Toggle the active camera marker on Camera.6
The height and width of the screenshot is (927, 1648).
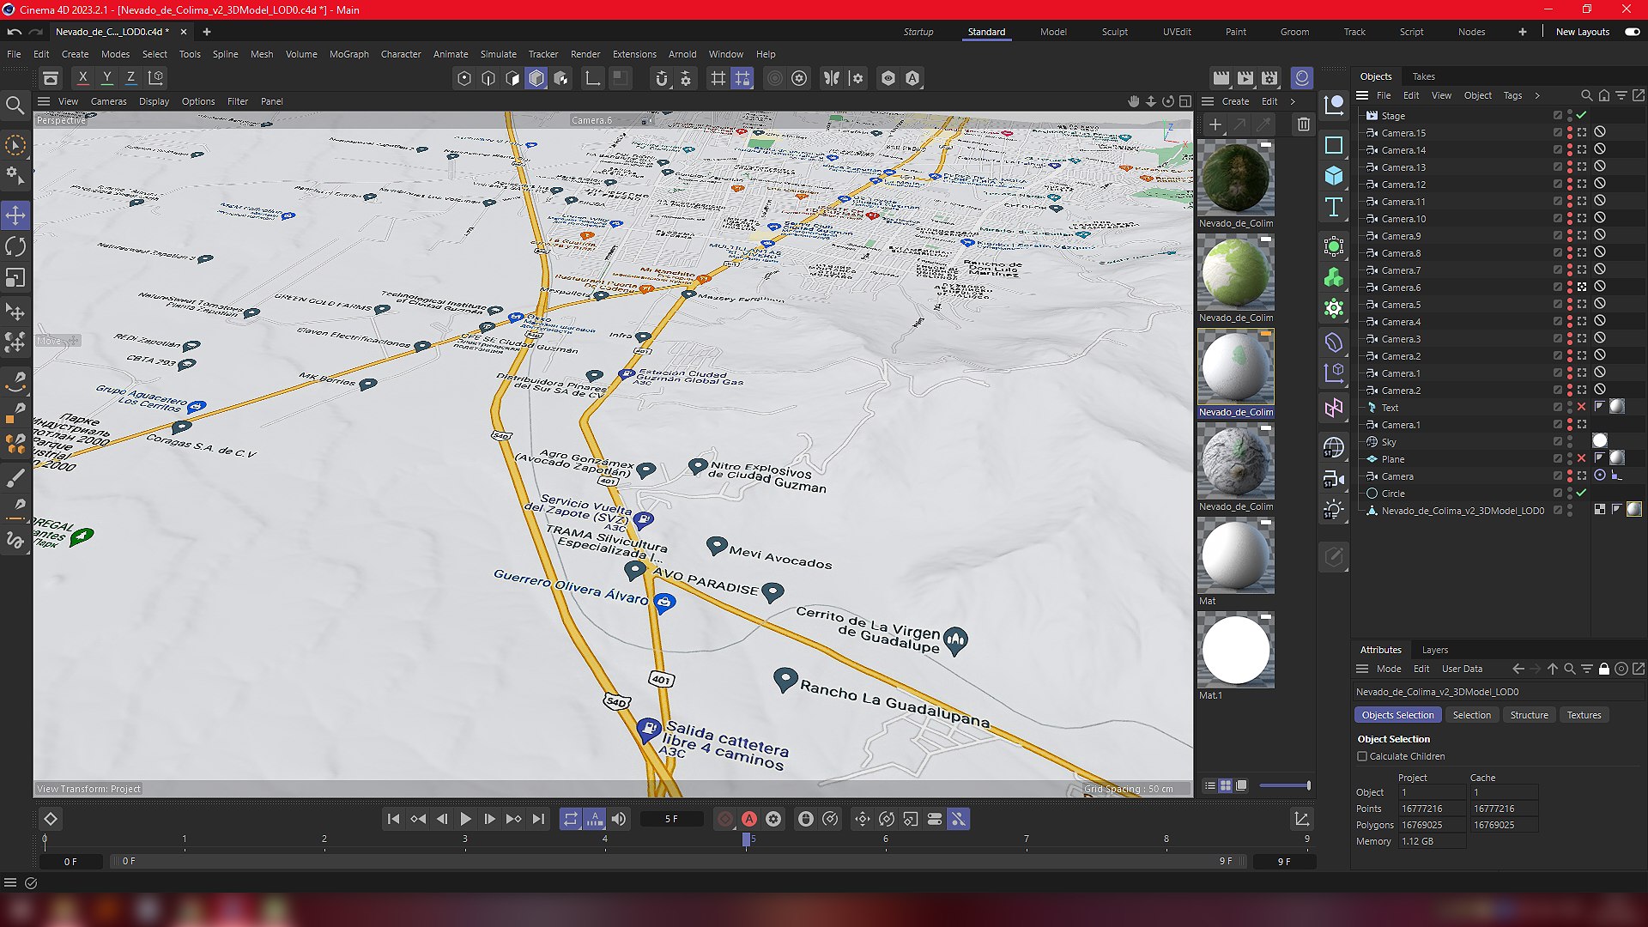tap(1582, 287)
